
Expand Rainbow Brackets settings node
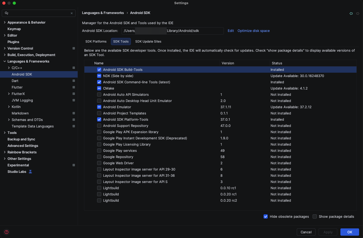click(x=5, y=152)
